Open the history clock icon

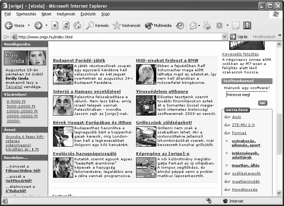pos(180,25)
